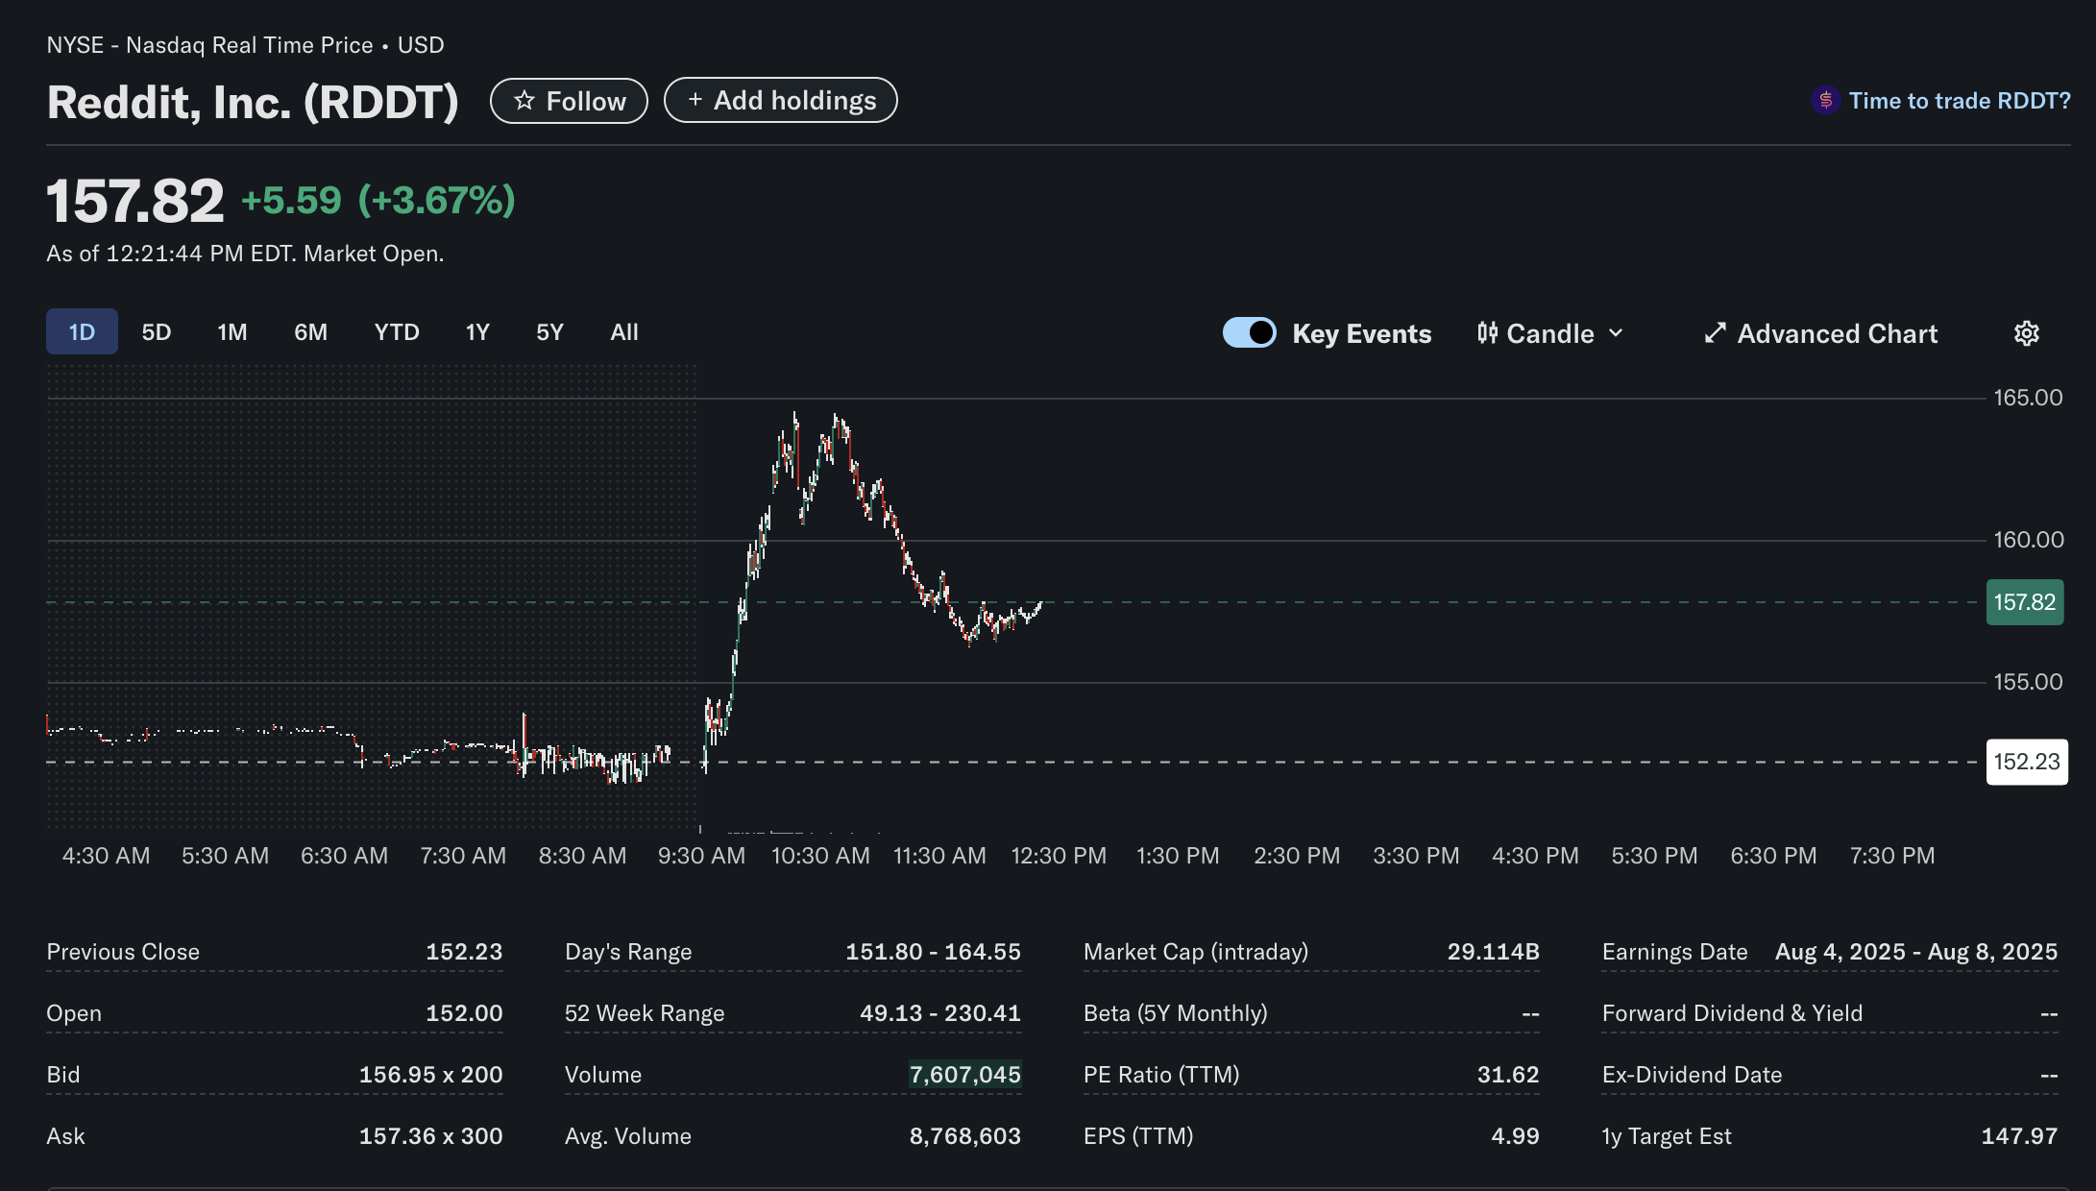This screenshot has width=2096, height=1191.
Task: Click the Open value 152.00
Action: (464, 1013)
